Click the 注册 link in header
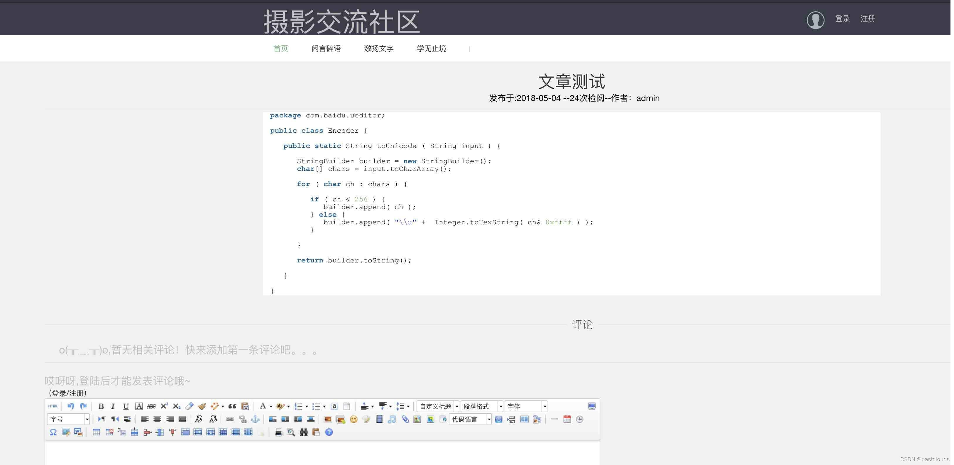 point(867,18)
